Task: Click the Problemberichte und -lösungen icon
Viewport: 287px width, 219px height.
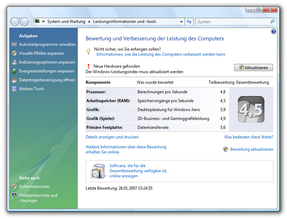Action: pos(14,196)
